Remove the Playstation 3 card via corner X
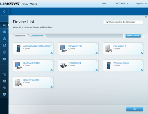Viewport: 148px width, 114px height. [x=142, y=44]
